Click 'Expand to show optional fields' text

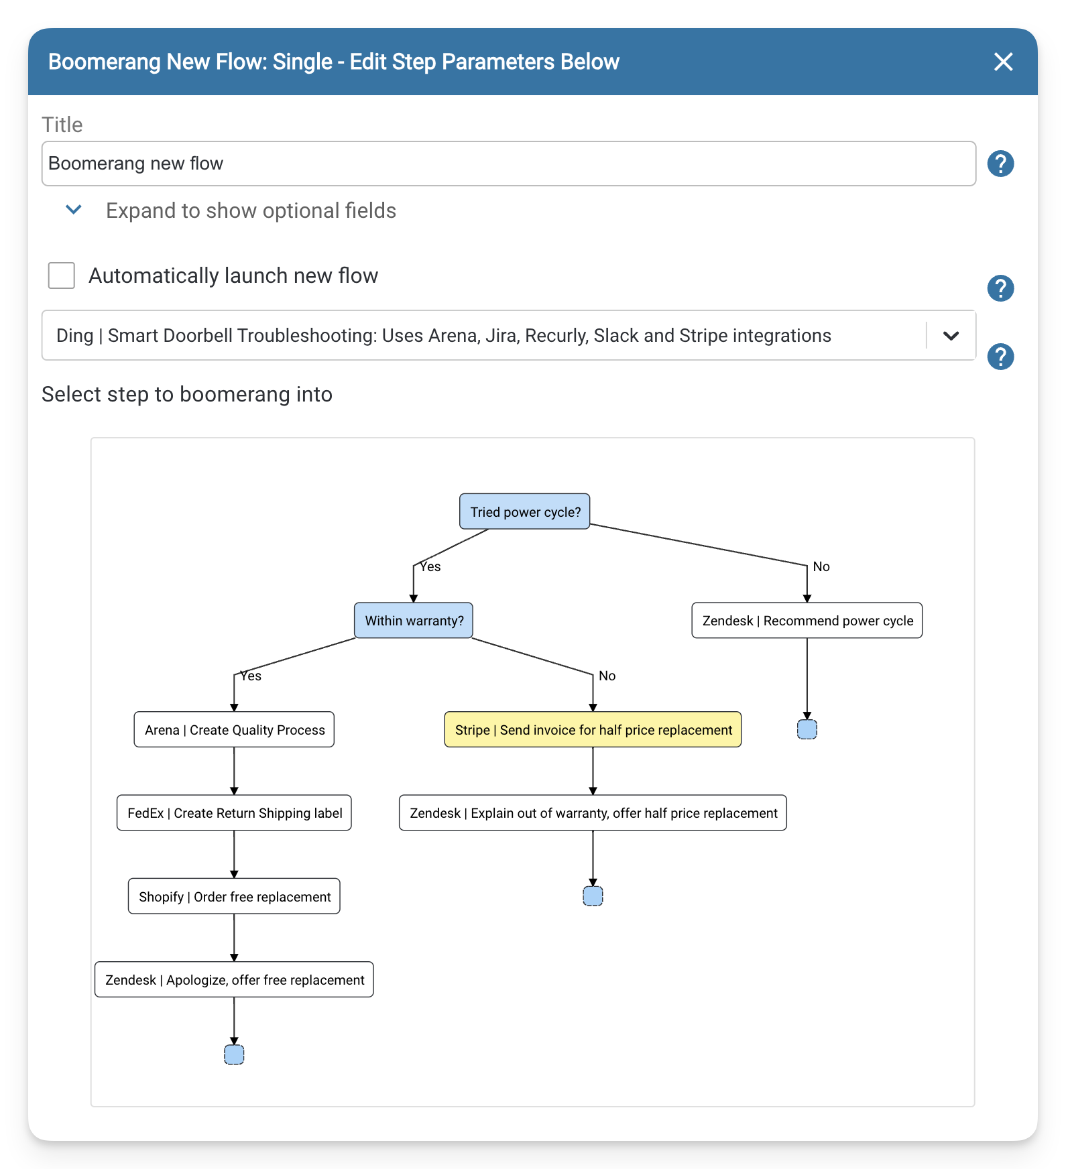(x=251, y=210)
